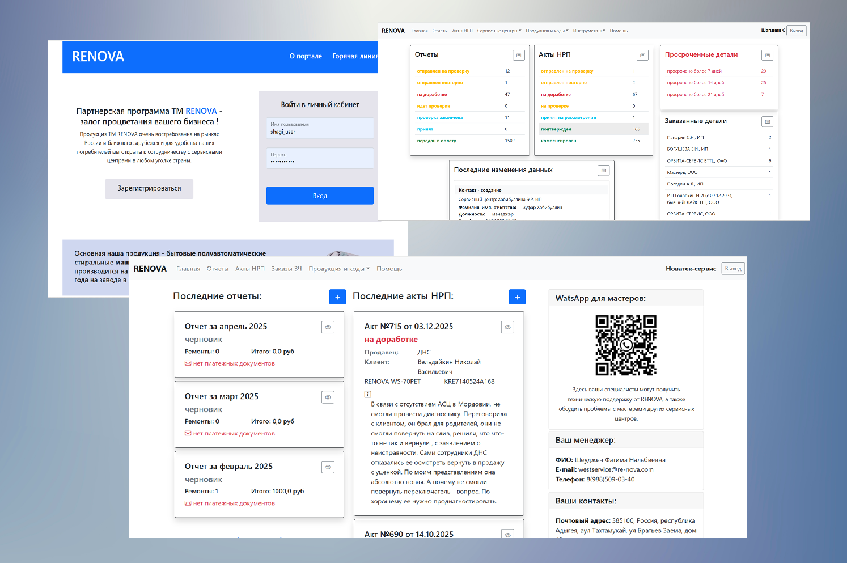Open the подтвержден row in Акты НРП
This screenshot has height=563, width=847.
click(594, 129)
